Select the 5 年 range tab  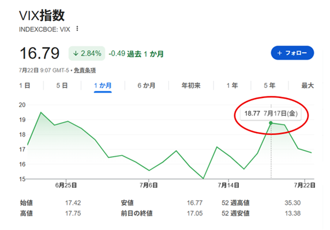click(269, 85)
